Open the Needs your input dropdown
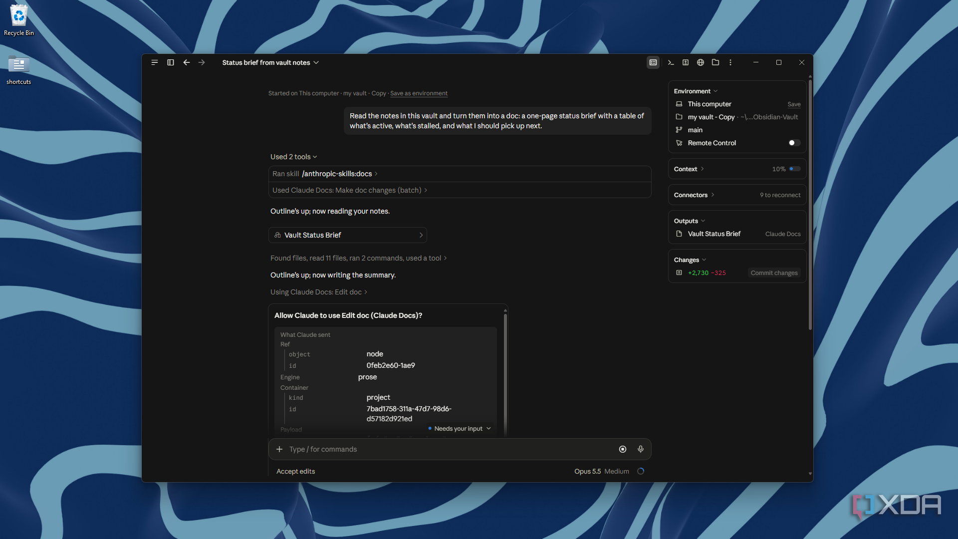The image size is (958, 539). (459, 429)
